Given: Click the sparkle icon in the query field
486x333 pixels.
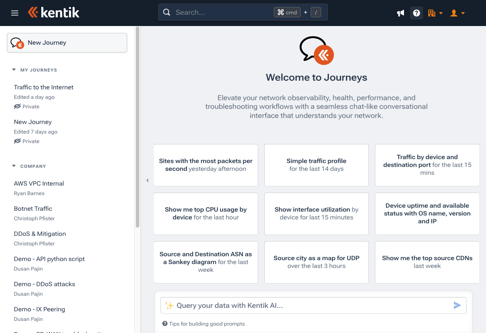Looking at the screenshot, I should tap(169, 305).
